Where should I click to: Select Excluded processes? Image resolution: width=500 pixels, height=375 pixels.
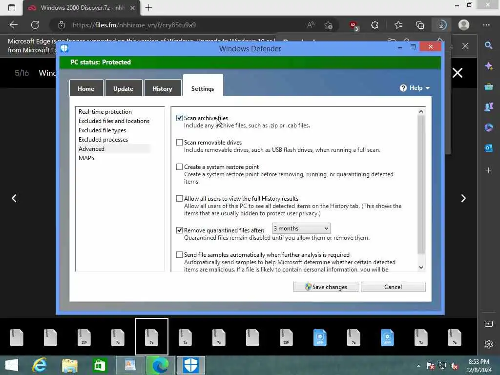(103, 139)
